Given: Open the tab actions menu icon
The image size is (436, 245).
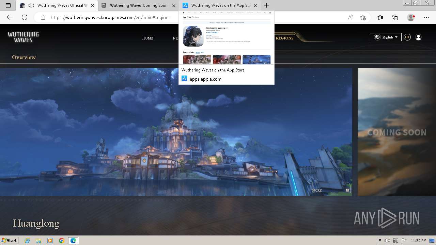Looking at the screenshot, I should [8, 5].
